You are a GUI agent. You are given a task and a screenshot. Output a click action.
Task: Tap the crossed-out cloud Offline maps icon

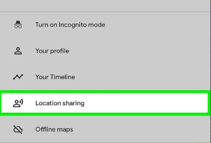[x=18, y=130]
